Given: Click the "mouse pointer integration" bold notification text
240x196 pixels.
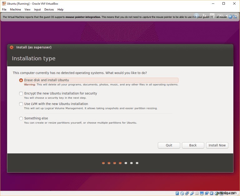Looking at the screenshot, I should (83, 17).
